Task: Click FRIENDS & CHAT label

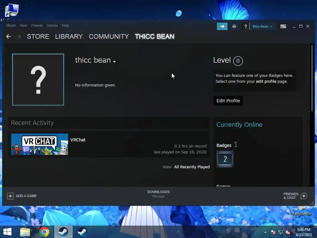Action: (291, 196)
